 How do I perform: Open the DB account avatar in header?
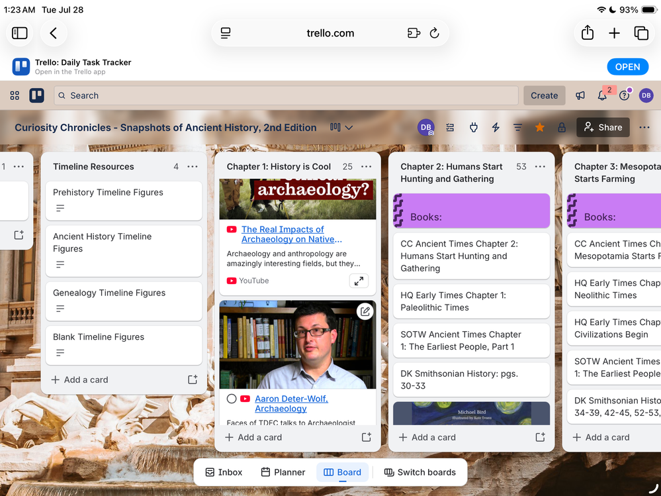[x=646, y=96]
